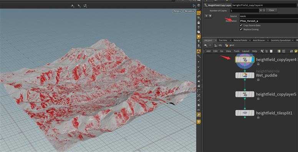Decrease Number of Copies with minus button
The width and height of the screenshot is (298, 152).
click(264, 10)
